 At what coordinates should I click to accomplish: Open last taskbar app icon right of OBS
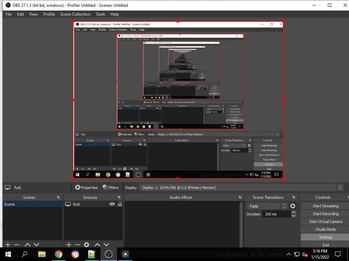coord(125,254)
